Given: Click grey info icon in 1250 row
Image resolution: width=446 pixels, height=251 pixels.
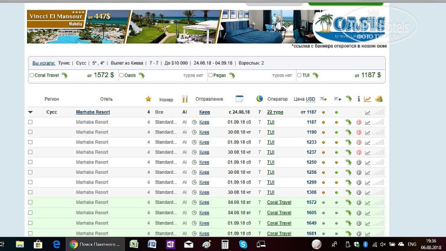Looking at the screenshot, I should point(359,162).
